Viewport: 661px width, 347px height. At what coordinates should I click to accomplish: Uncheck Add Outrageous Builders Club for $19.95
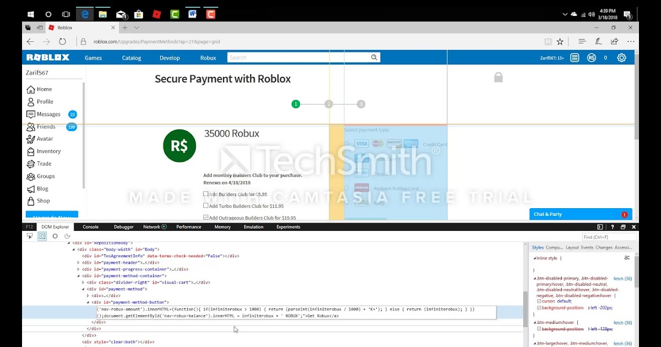pyautogui.click(x=206, y=218)
